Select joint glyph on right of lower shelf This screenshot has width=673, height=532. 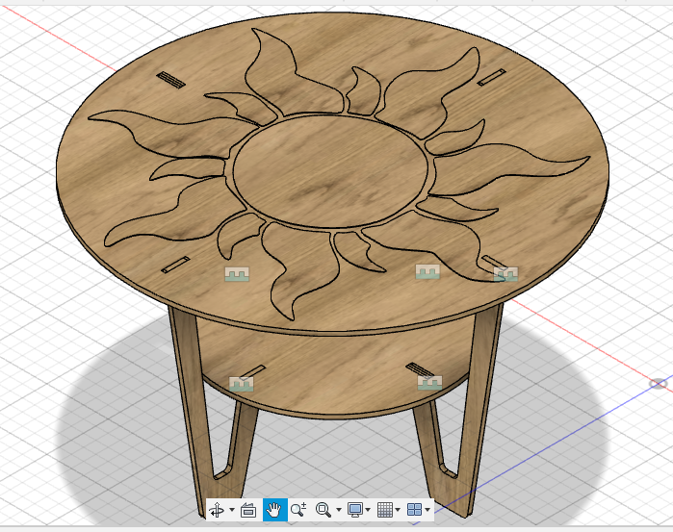click(429, 383)
